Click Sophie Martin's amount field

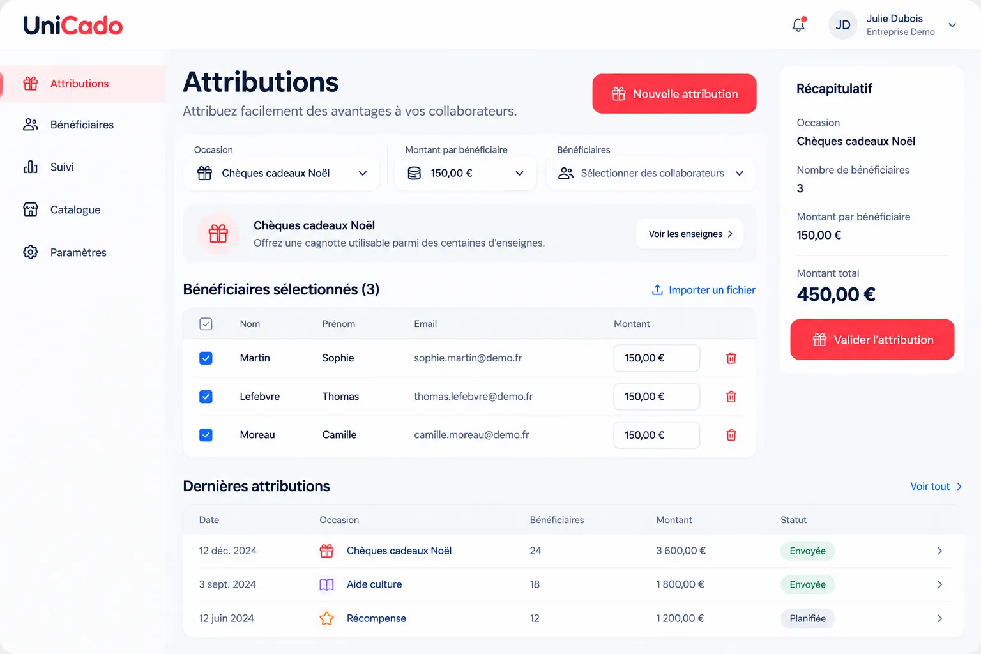click(x=657, y=358)
